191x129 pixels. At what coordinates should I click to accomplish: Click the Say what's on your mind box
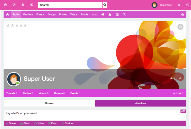tap(95, 115)
